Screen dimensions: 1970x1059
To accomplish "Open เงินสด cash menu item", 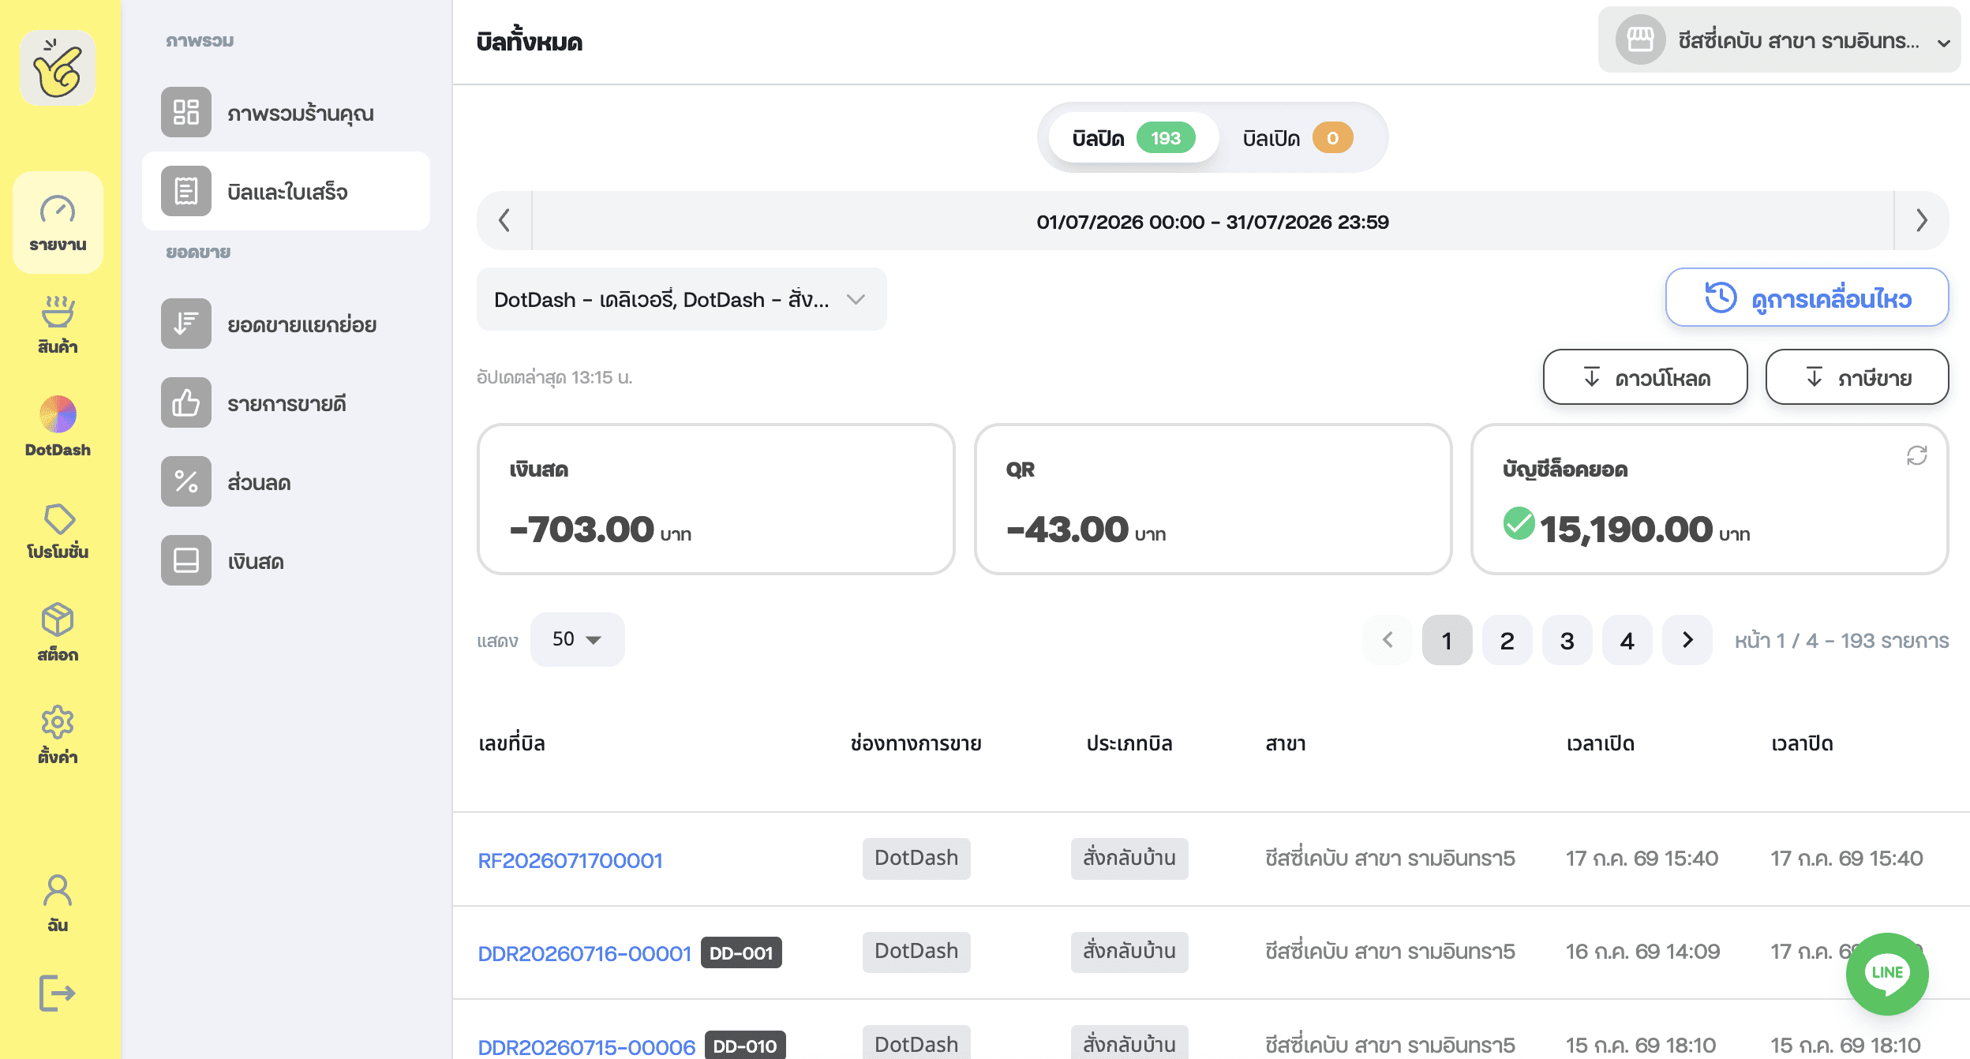I will (x=286, y=560).
